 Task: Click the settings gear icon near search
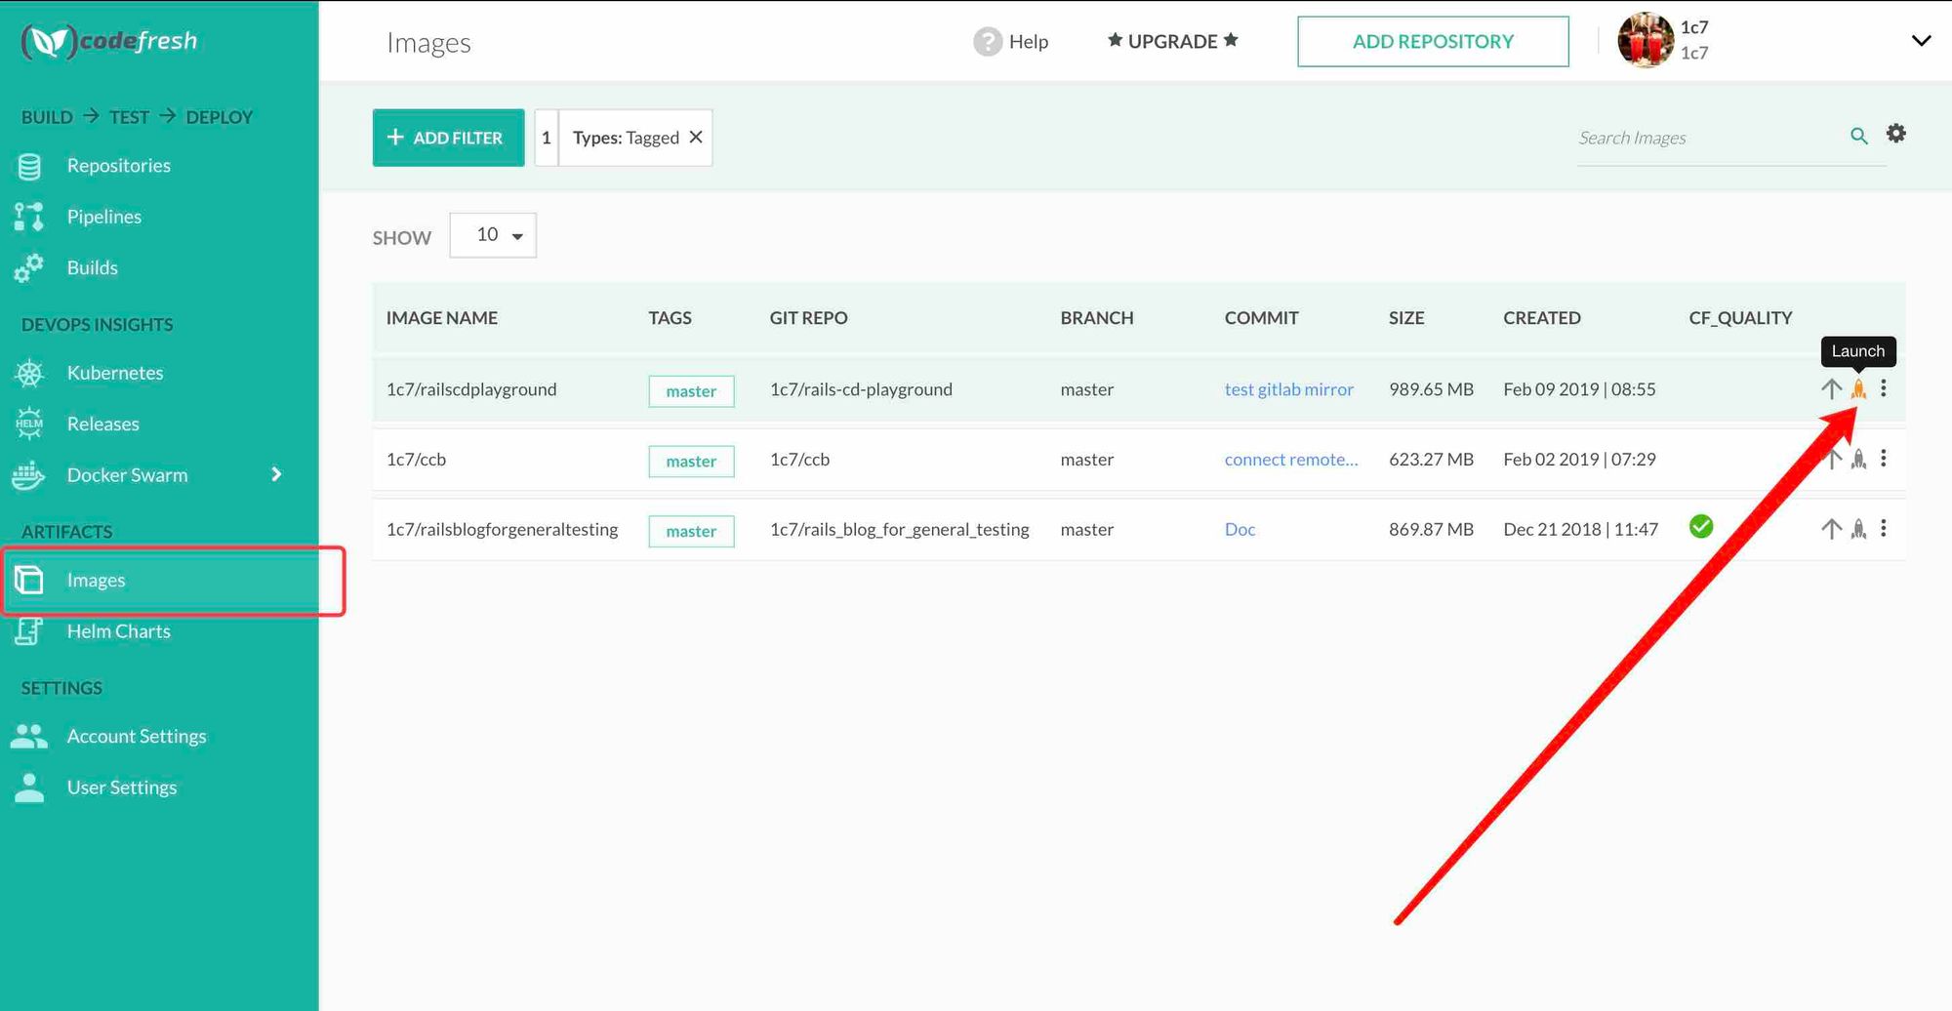[x=1895, y=134]
